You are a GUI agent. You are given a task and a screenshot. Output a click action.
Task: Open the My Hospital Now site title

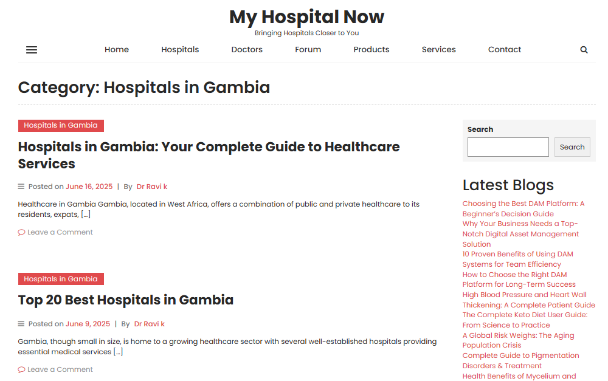[306, 16]
